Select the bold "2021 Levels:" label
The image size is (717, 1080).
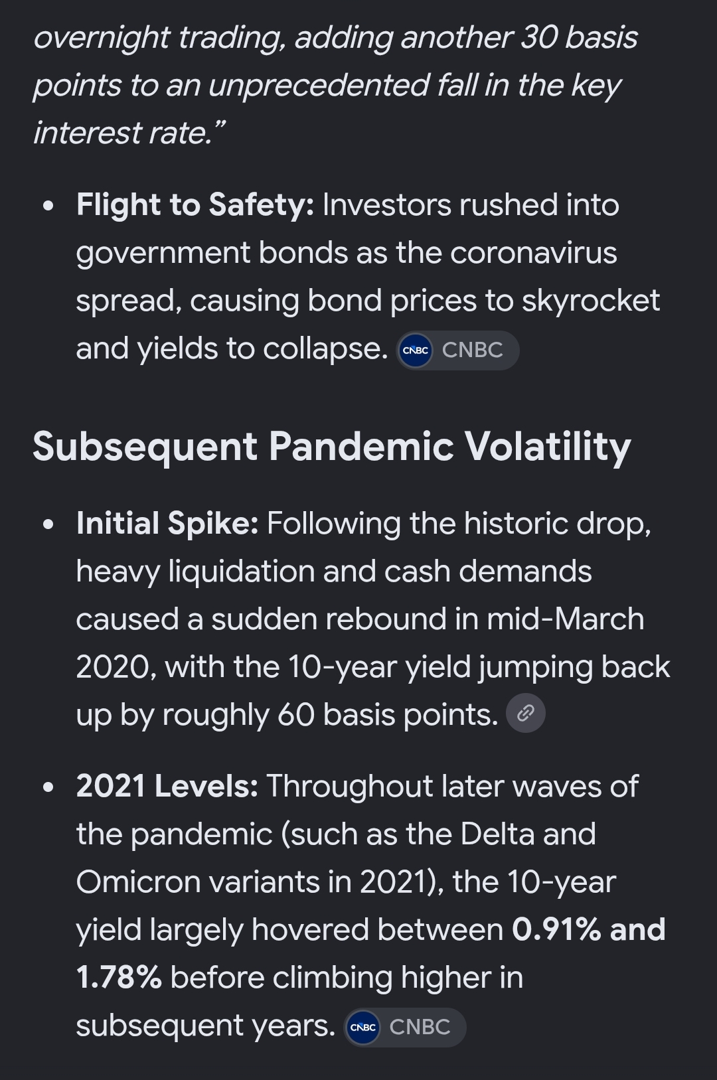167,786
